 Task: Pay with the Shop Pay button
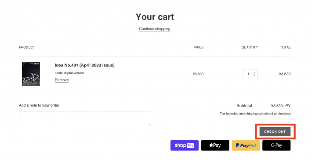[185, 146]
